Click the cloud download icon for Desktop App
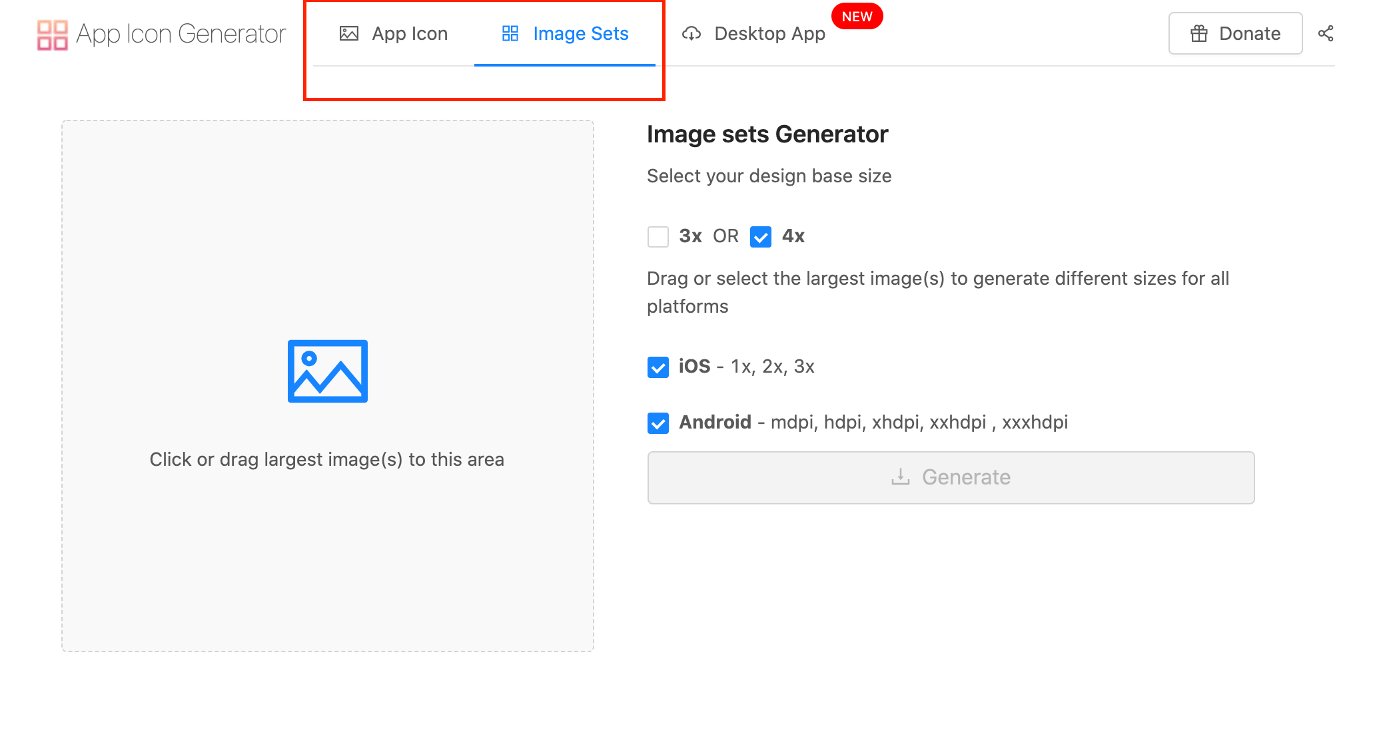 pyautogui.click(x=691, y=33)
